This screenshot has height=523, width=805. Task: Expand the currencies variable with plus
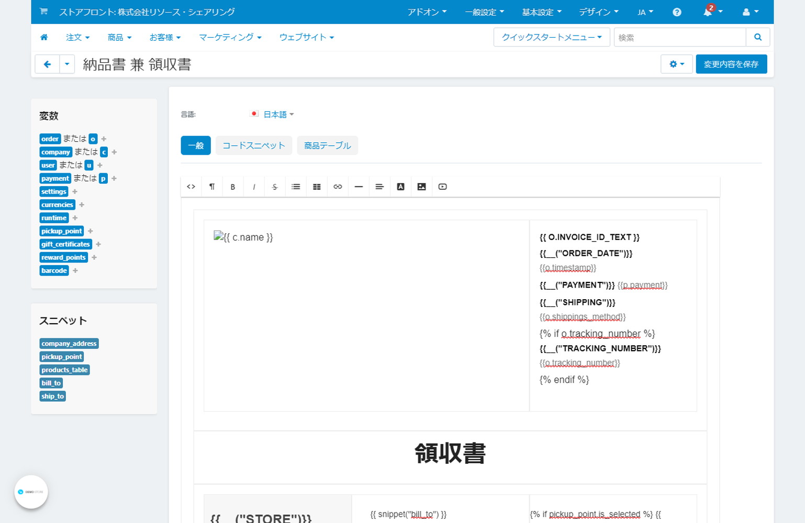(82, 205)
